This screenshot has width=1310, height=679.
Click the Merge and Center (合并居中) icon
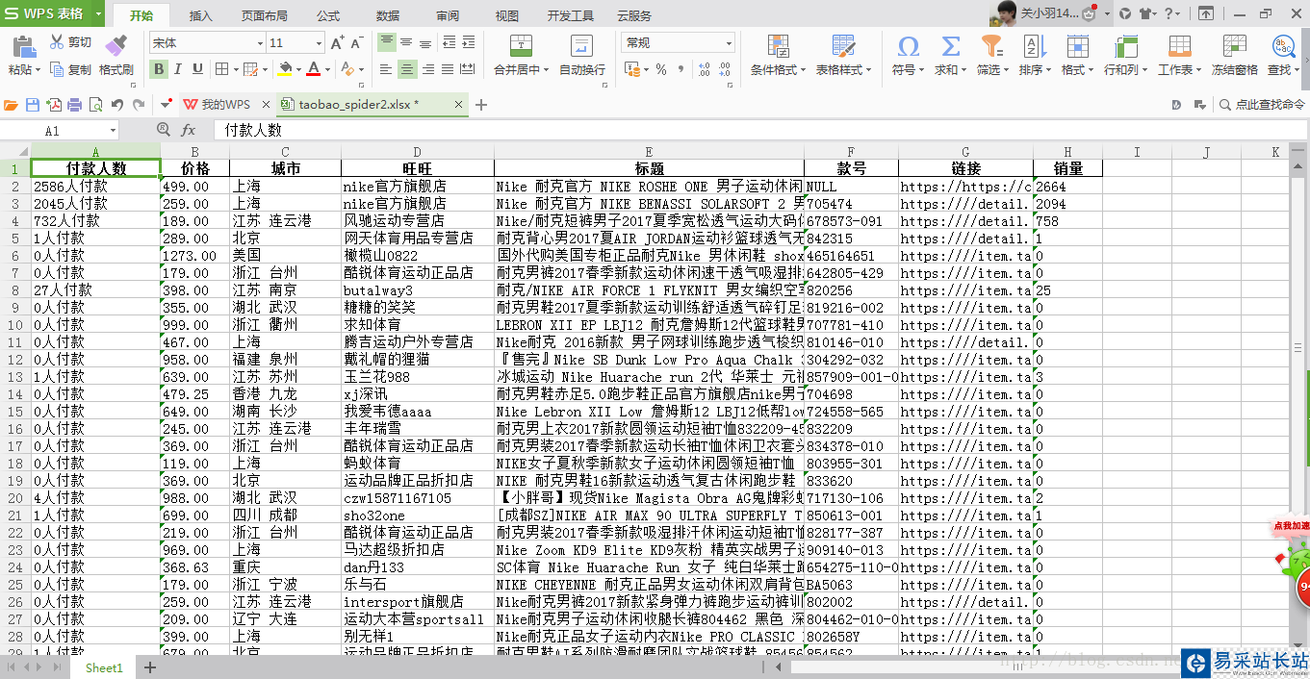pyautogui.click(x=521, y=46)
